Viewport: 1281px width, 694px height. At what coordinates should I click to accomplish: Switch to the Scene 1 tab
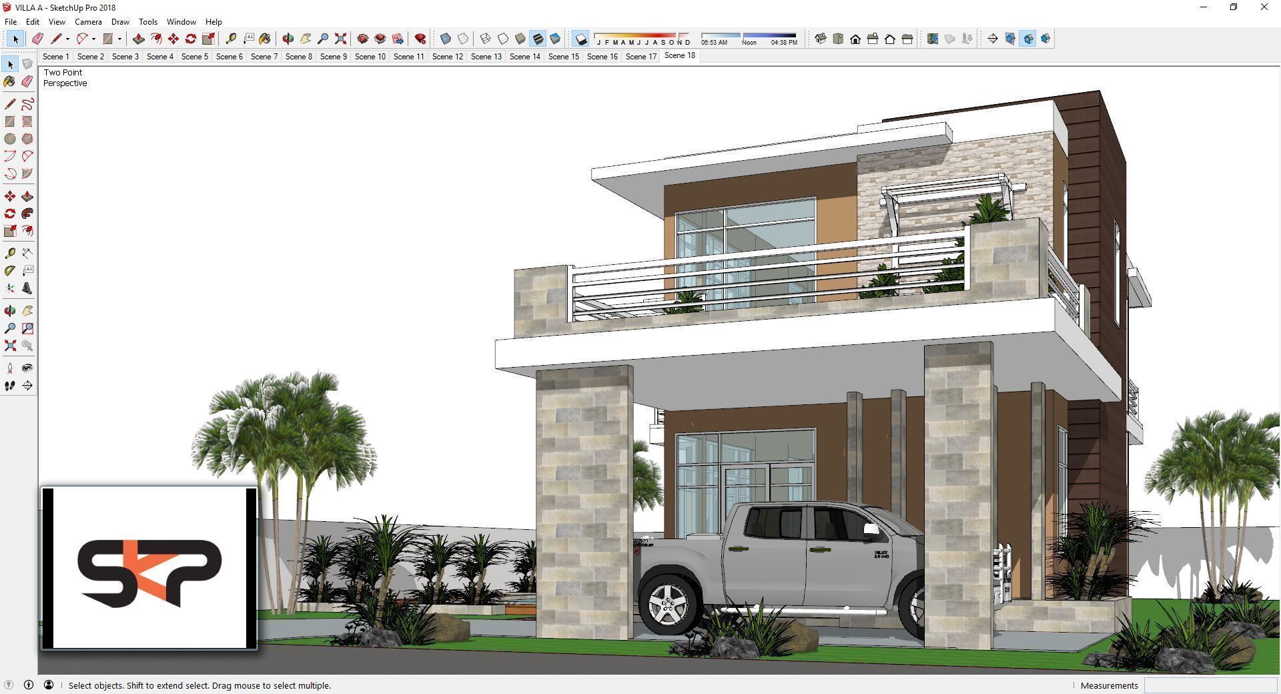click(55, 57)
